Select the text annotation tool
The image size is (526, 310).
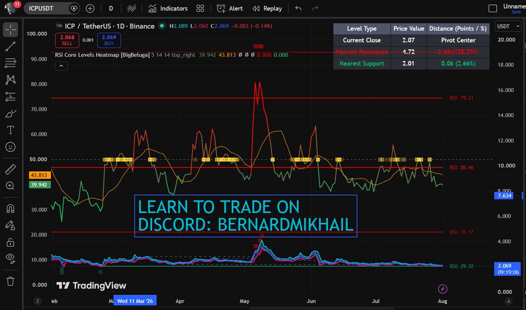pos(11,130)
